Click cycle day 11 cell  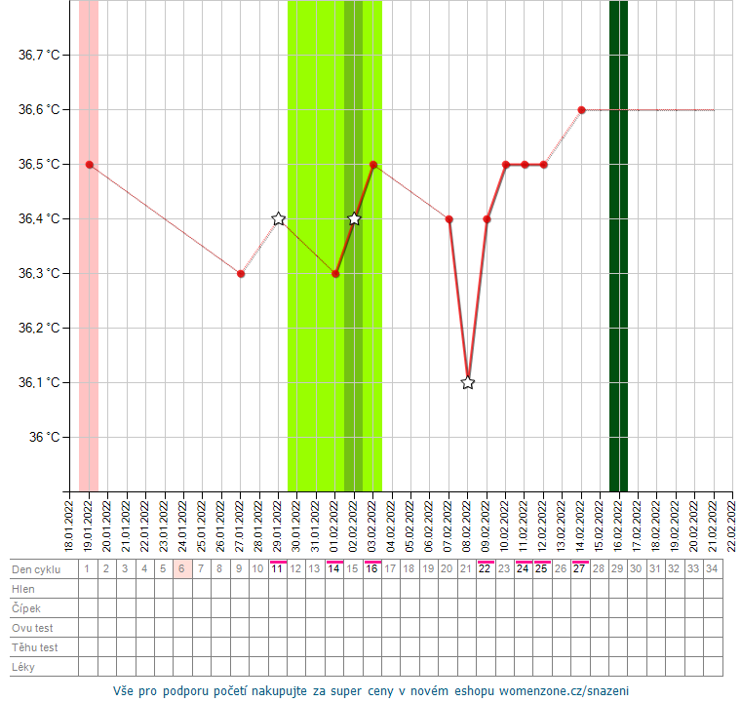click(x=278, y=568)
